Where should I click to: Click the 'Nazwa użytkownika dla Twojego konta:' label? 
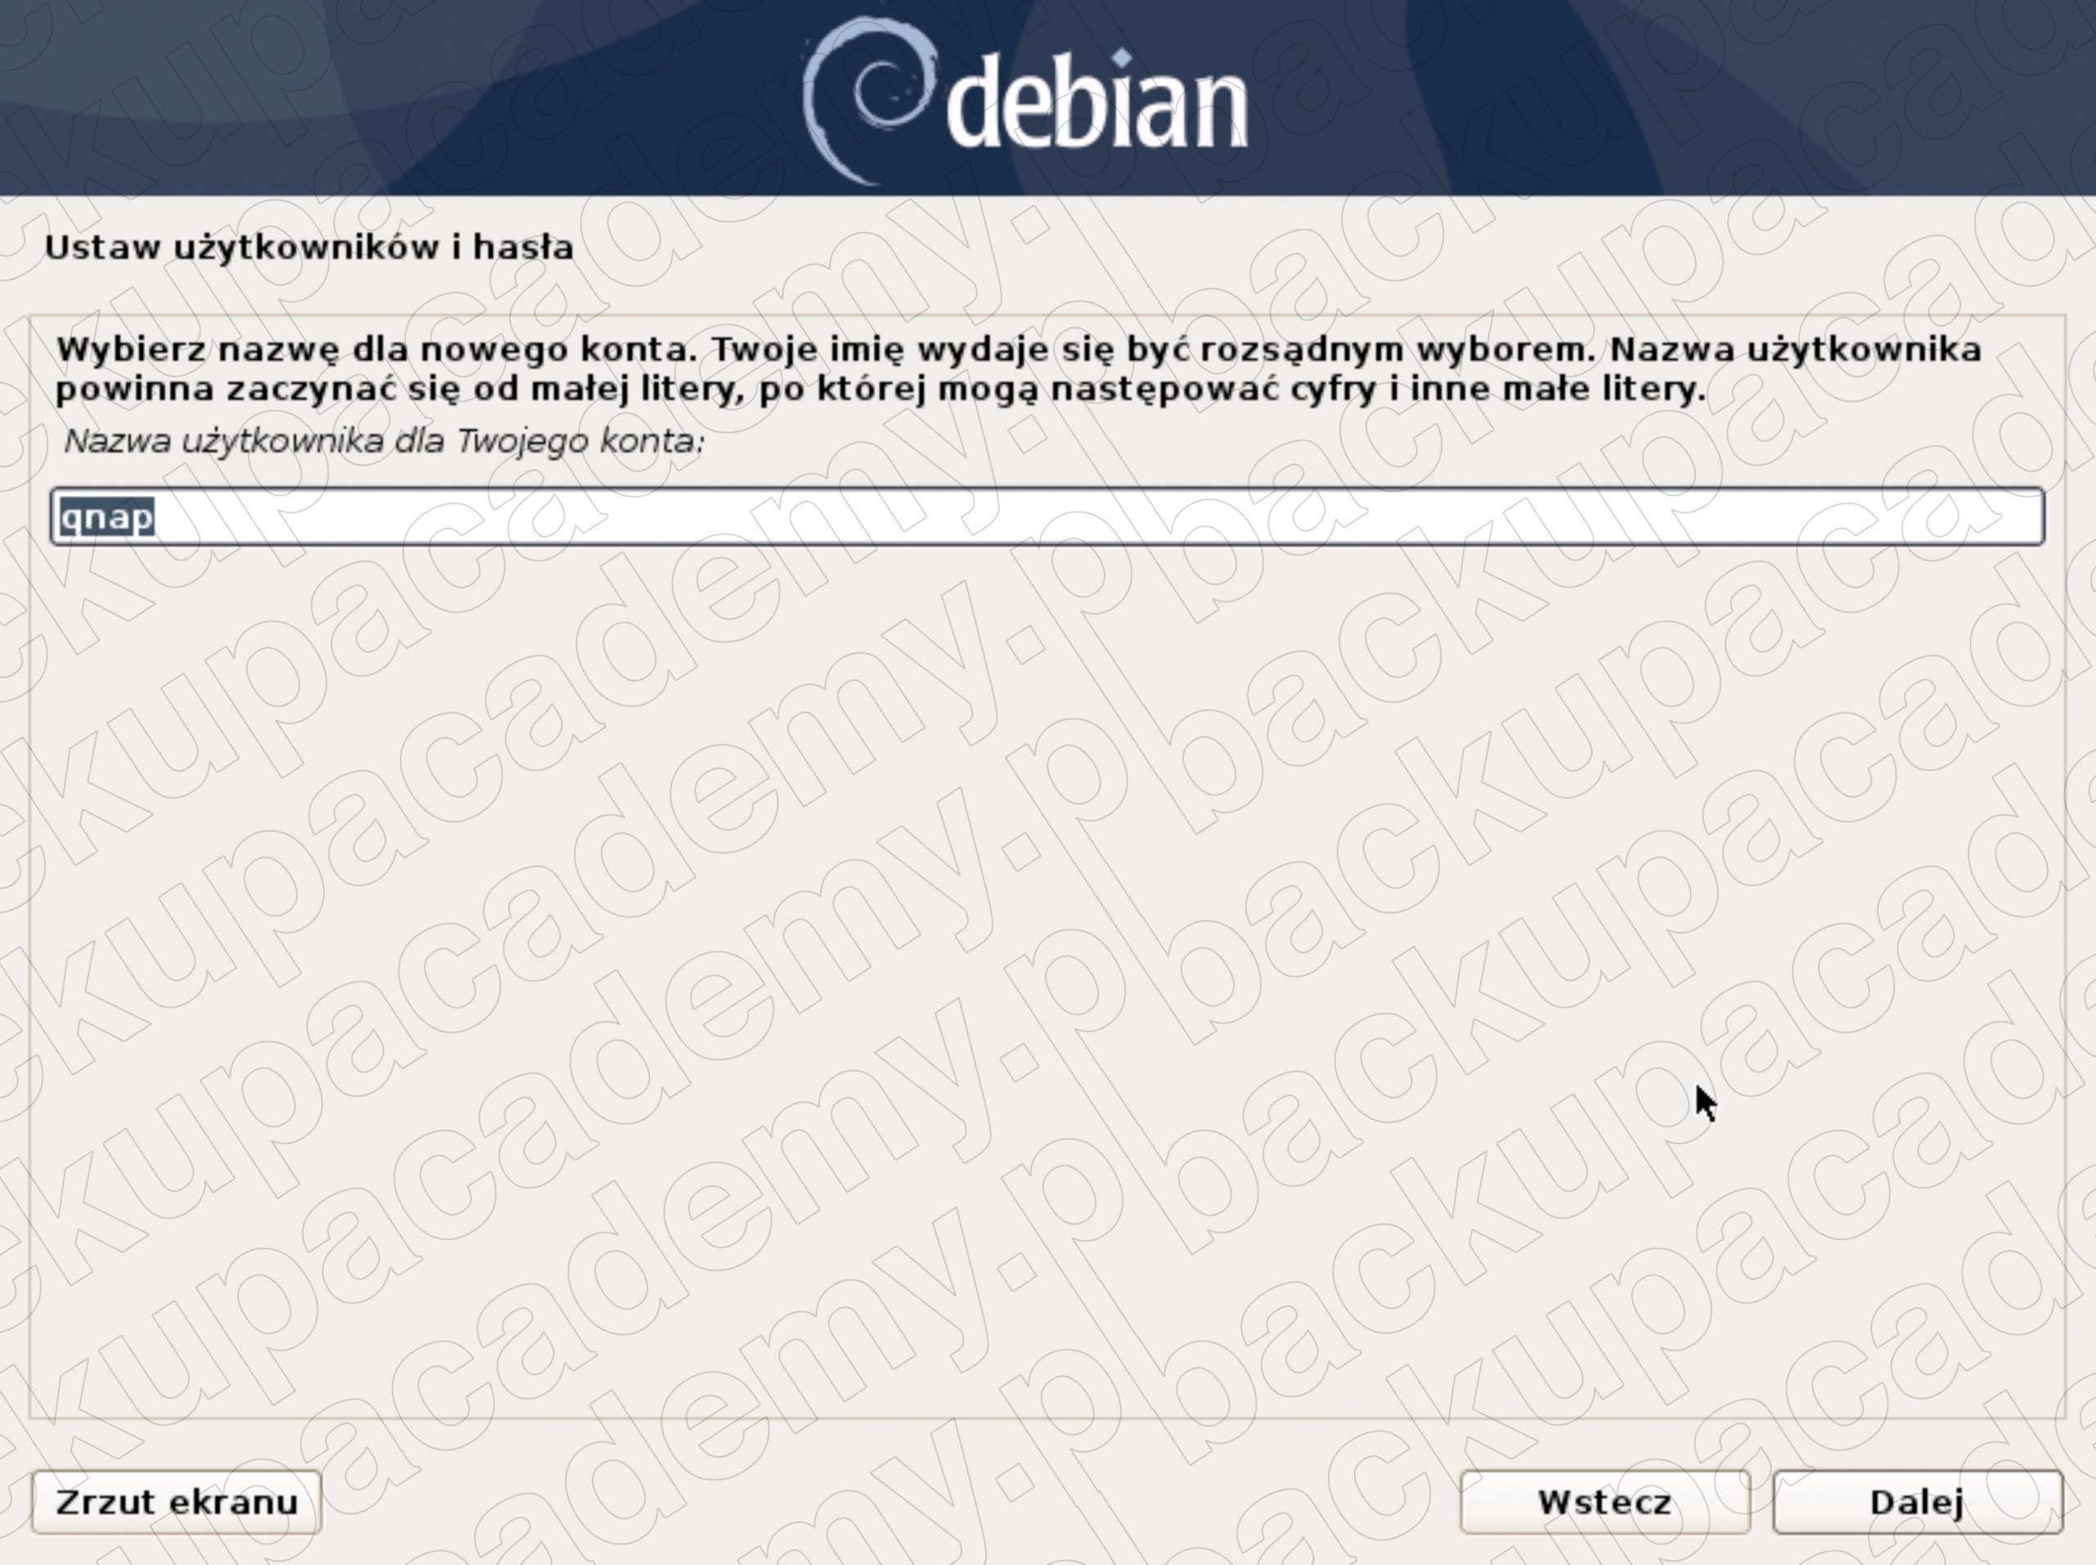tap(384, 440)
